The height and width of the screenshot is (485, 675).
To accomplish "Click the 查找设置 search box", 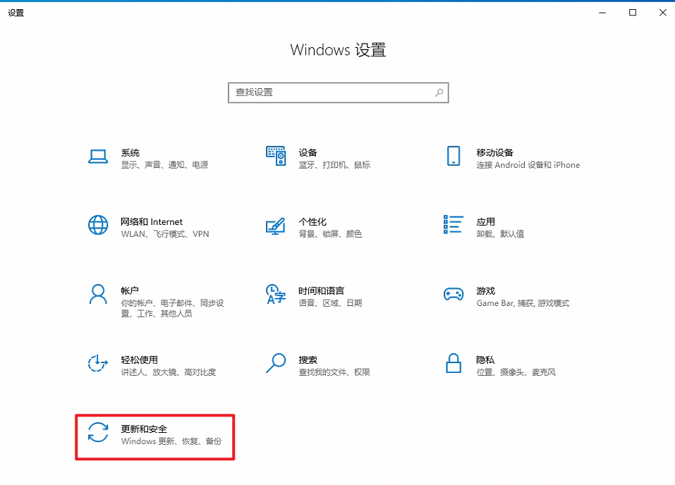I will [338, 92].
